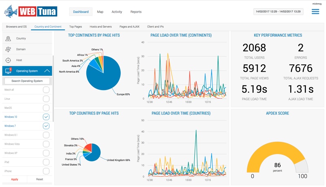
Task: Enable the MacOS checkbox
Action: (46, 108)
